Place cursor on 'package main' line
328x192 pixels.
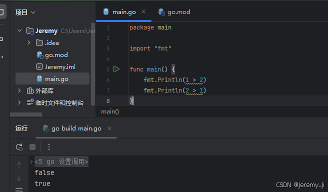point(150,27)
